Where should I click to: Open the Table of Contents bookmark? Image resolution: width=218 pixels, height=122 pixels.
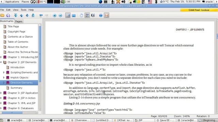click(x=18, y=42)
